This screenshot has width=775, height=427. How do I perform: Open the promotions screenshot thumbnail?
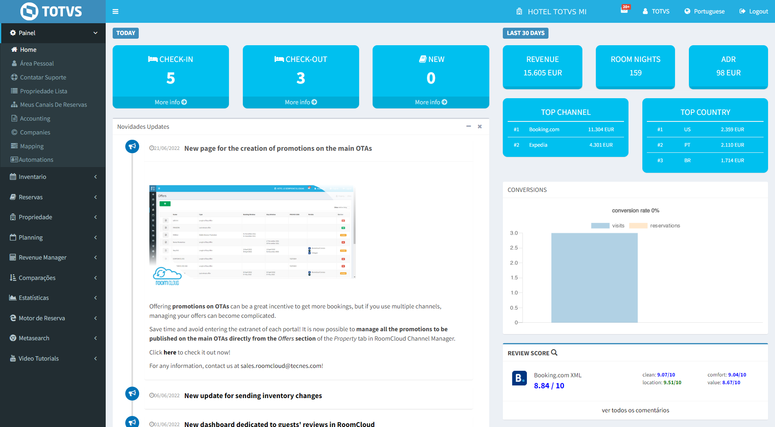pos(252,232)
